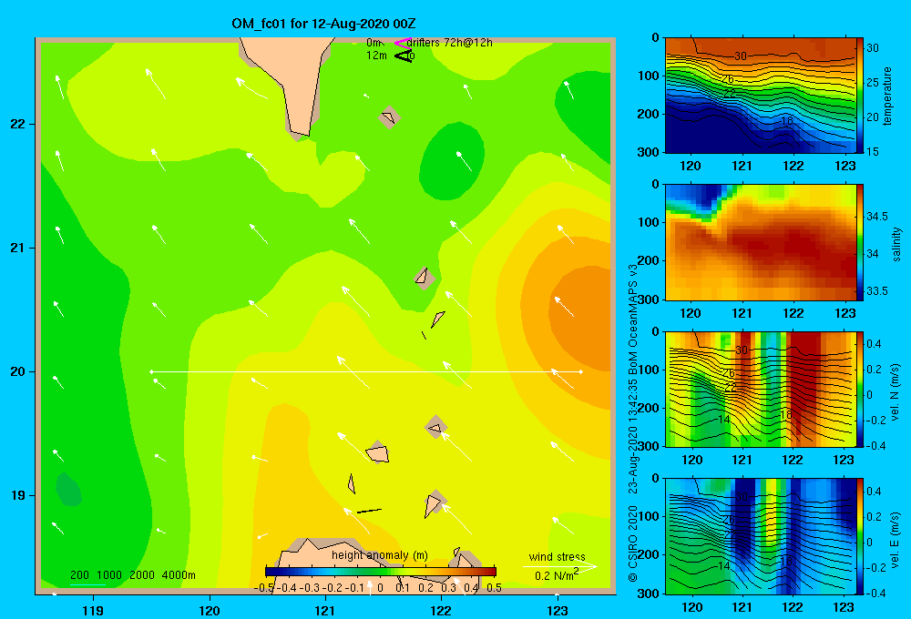Click longitude label 123 on the main map

[558, 610]
